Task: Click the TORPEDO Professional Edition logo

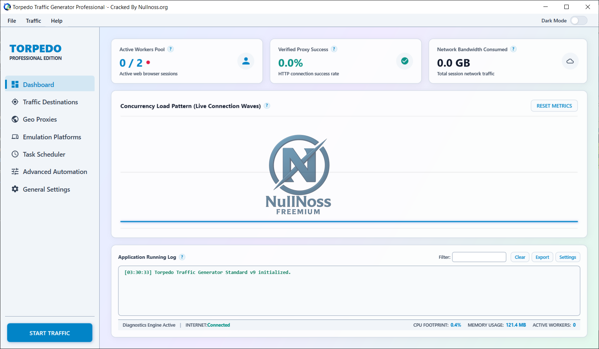Action: [35, 52]
